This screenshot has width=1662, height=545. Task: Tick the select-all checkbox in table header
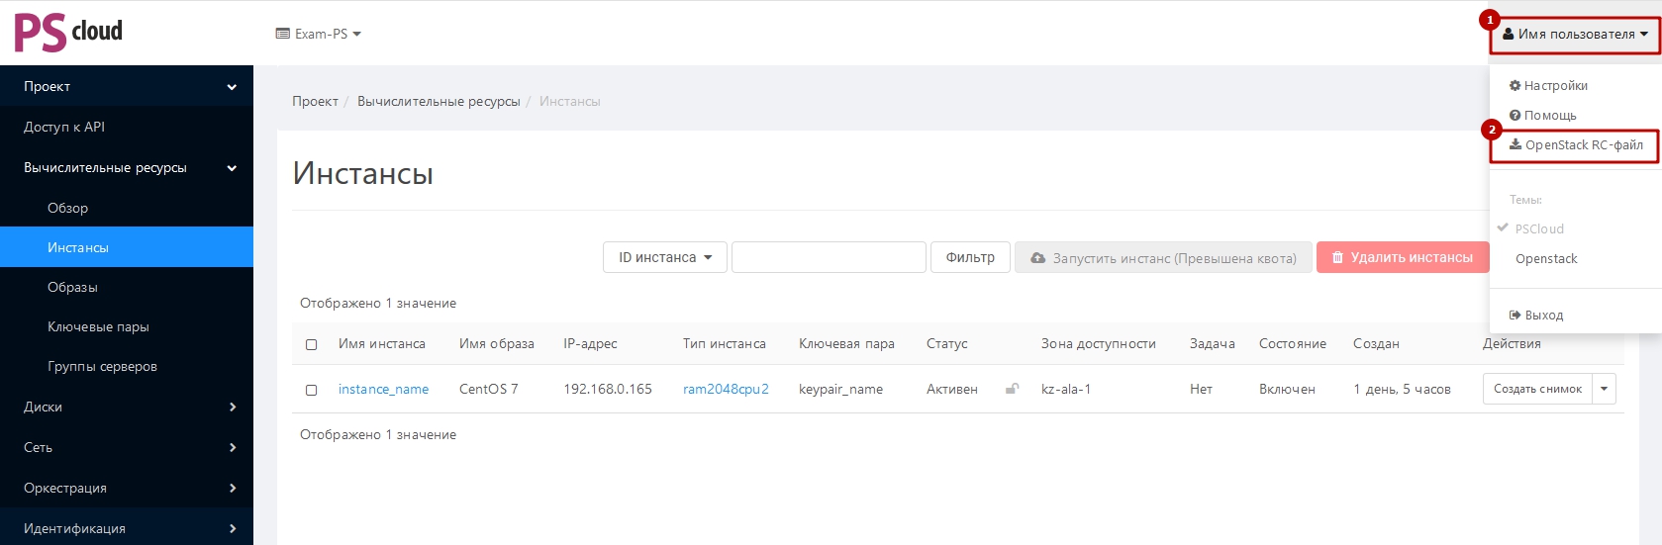311,344
